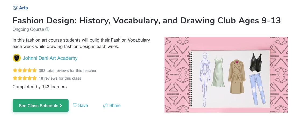This screenshot has height=122, width=300.
Task: Click the Johnni Dahl Art Academy avatar badge
Action: (17, 58)
